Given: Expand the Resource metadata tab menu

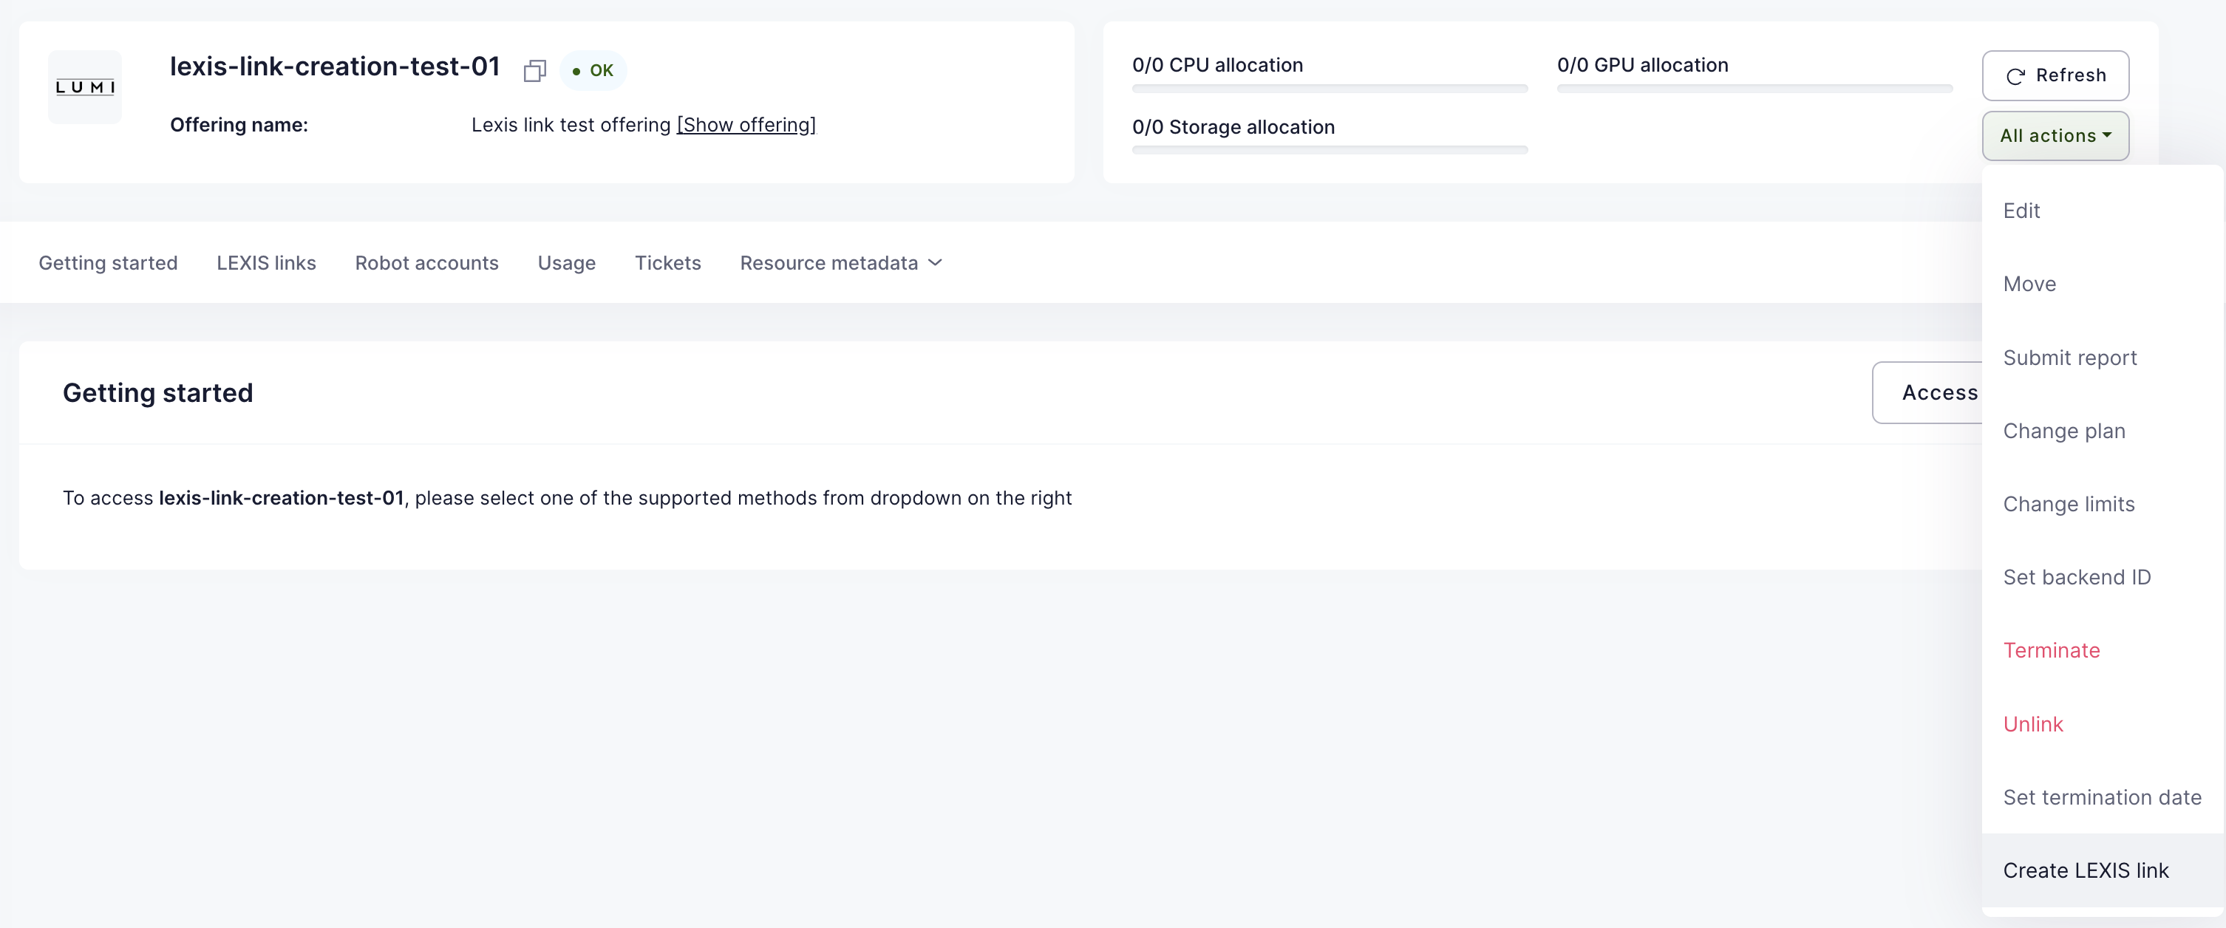Looking at the screenshot, I should (840, 263).
